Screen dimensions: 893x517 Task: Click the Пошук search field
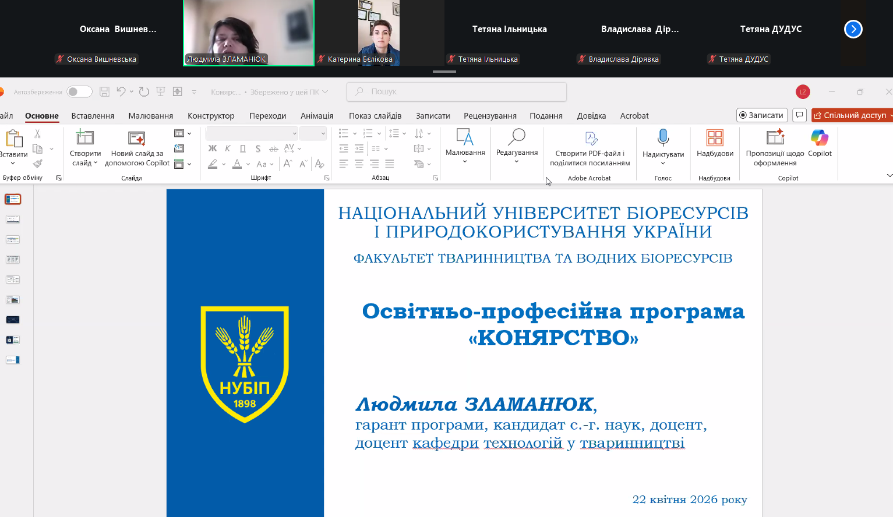(x=457, y=91)
